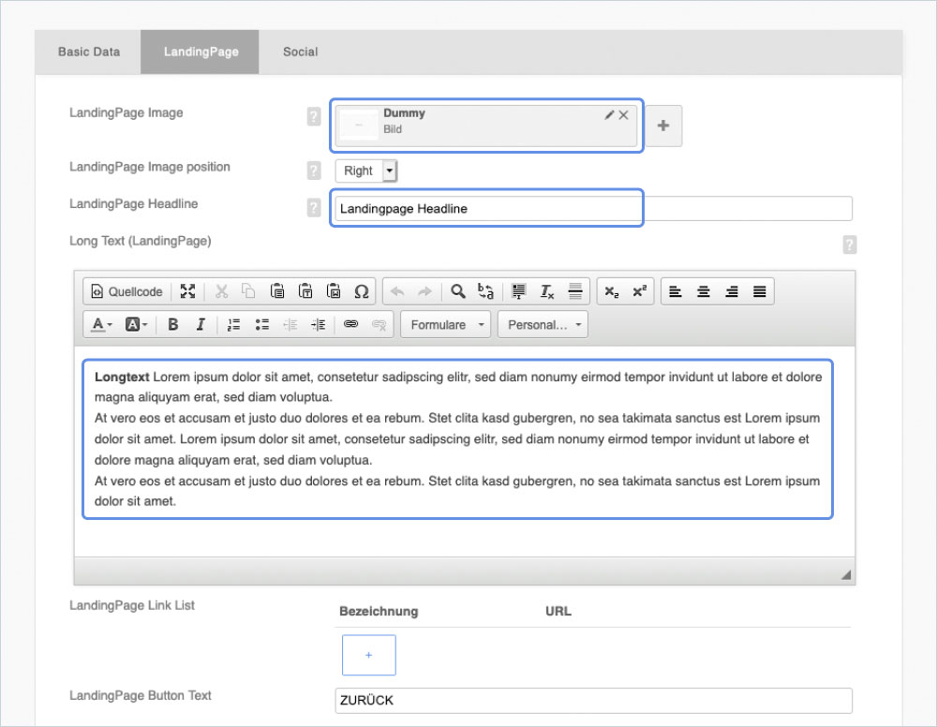Center align the text
The image size is (937, 727).
(x=704, y=291)
